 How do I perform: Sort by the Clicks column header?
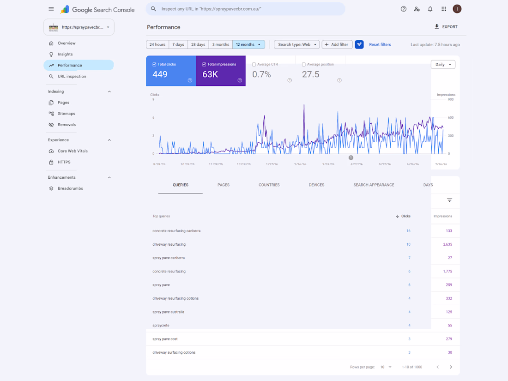tap(403, 216)
